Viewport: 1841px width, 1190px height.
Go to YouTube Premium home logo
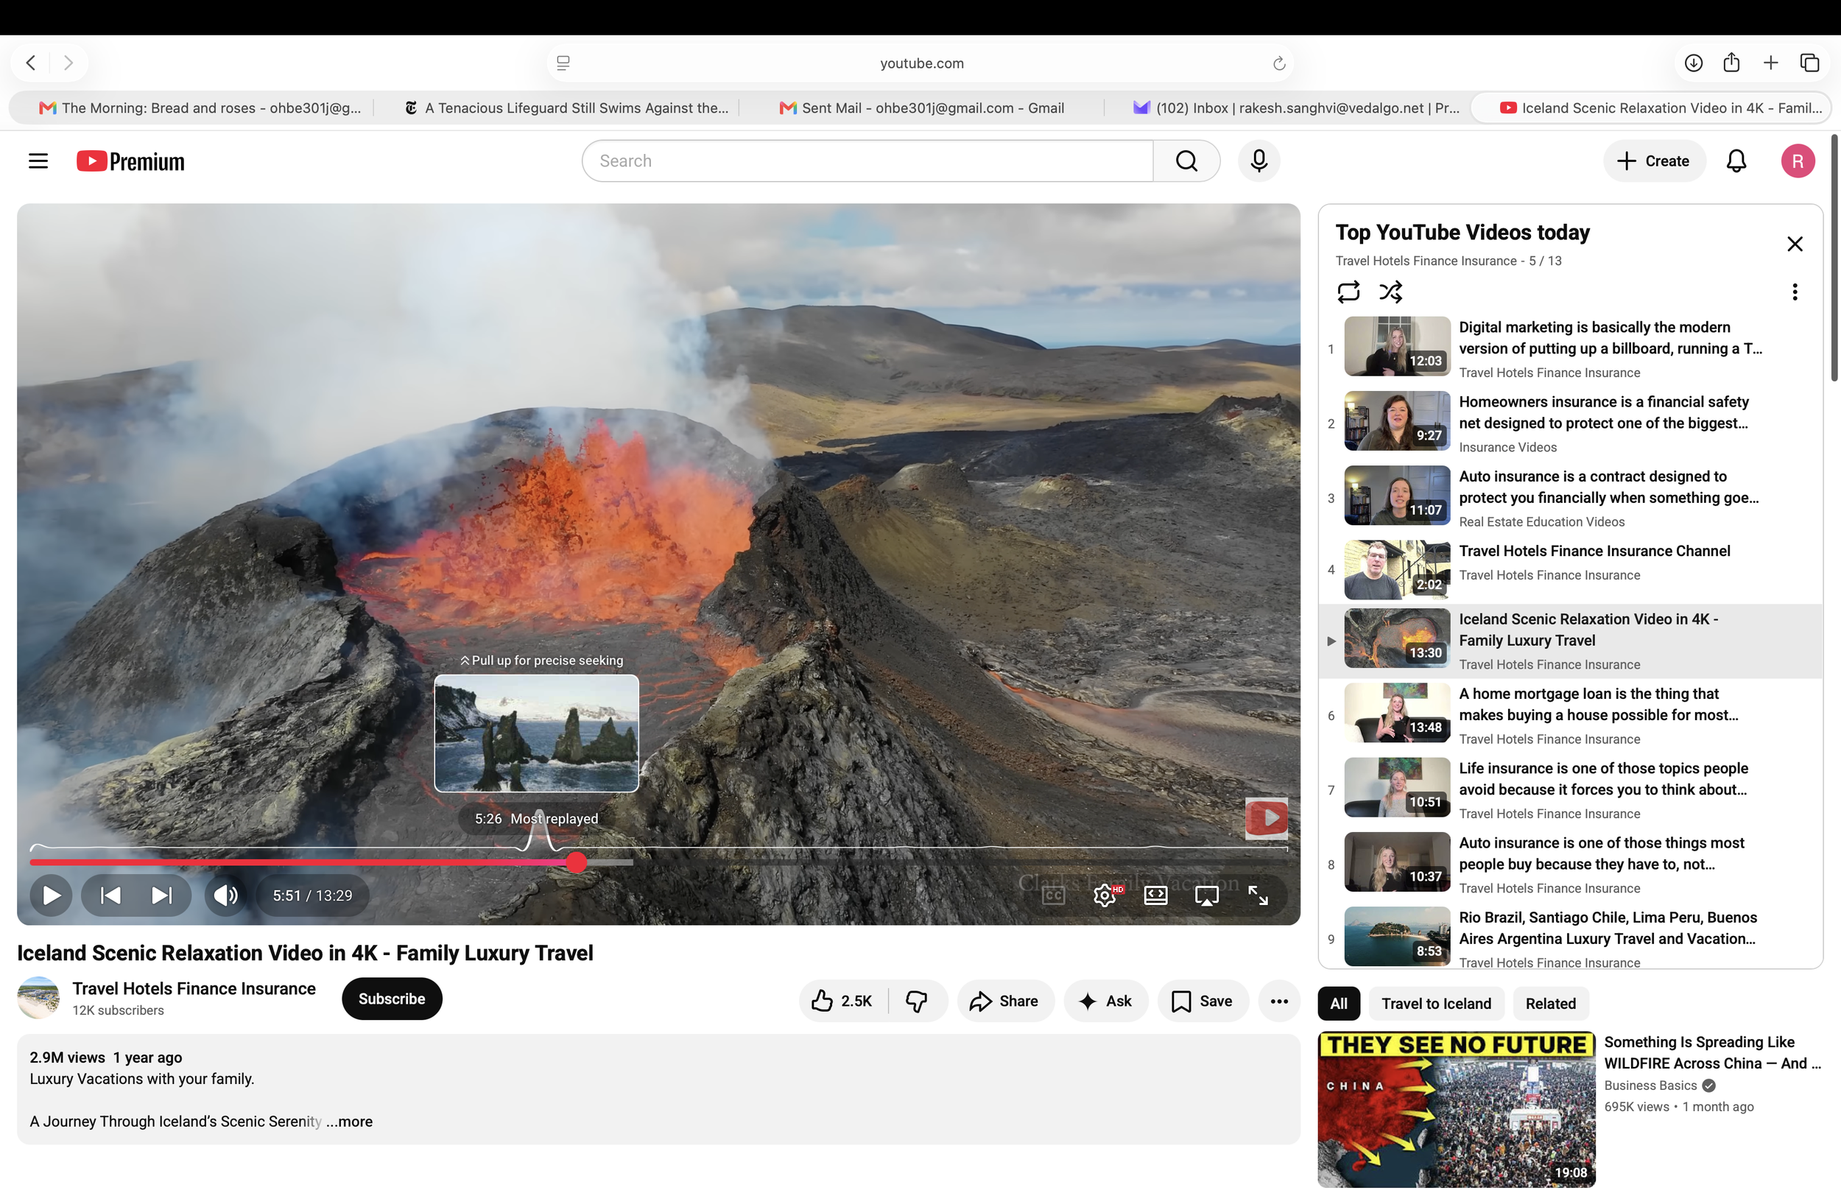click(x=130, y=161)
